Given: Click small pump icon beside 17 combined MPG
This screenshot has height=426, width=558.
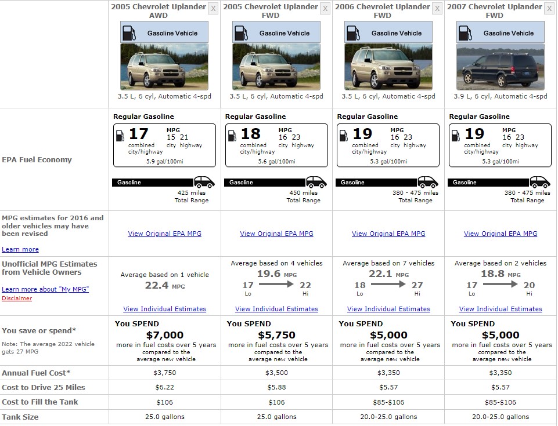Looking at the screenshot, I should point(120,136).
